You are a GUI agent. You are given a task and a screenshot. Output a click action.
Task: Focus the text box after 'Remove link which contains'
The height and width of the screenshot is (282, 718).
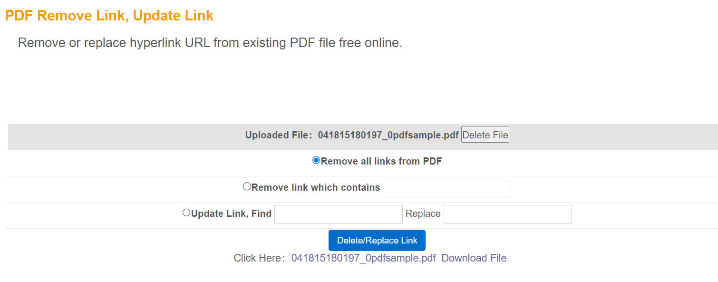tap(446, 188)
